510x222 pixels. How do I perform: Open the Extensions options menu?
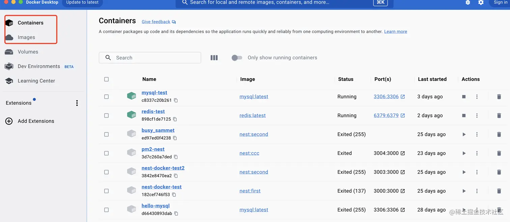click(x=77, y=103)
